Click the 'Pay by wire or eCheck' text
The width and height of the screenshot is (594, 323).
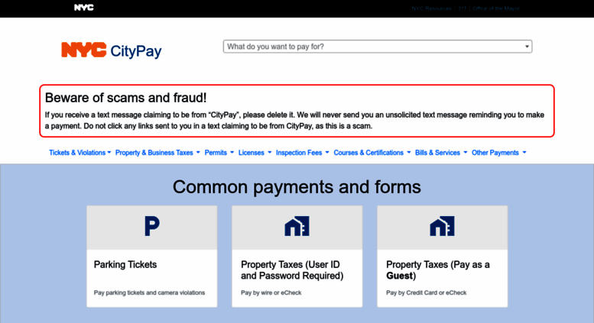[271, 292]
